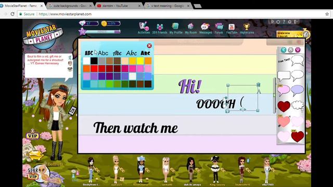Choose the heavy chunky Abc font at the row's end
The width and height of the screenshot is (333, 187).
pos(146,53)
